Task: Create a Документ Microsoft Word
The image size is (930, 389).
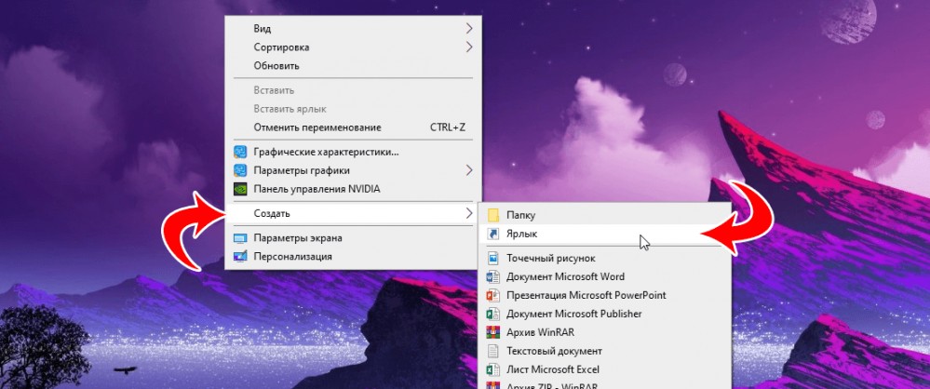Action: (x=605, y=277)
